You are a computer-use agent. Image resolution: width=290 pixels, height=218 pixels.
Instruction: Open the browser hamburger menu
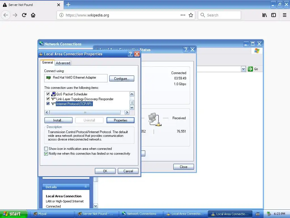click(x=285, y=15)
